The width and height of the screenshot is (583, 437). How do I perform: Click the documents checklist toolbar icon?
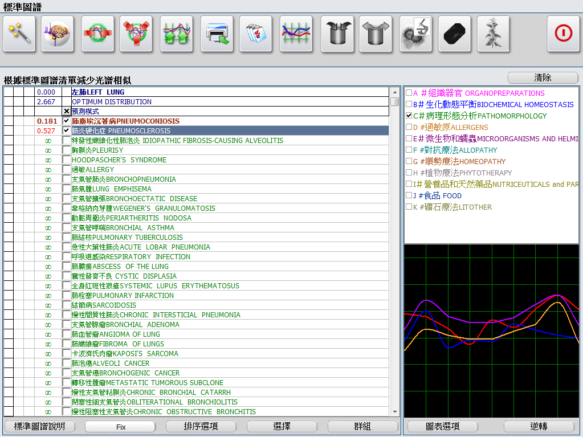(255, 34)
